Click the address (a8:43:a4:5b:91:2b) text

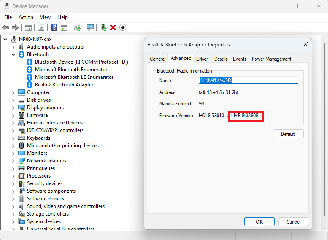coord(219,92)
